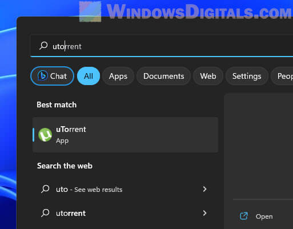293x229 pixels.
Task: Click the "uTorrent" best match title text
Action: tap(71, 130)
